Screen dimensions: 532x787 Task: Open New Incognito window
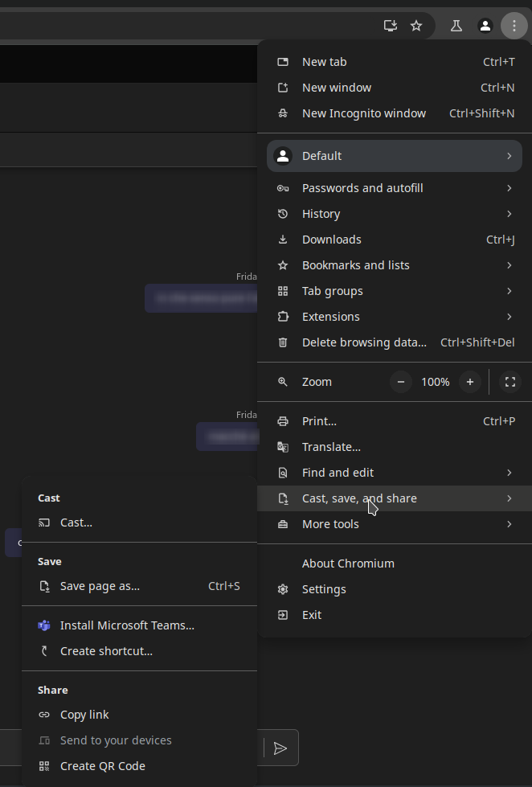point(363,113)
